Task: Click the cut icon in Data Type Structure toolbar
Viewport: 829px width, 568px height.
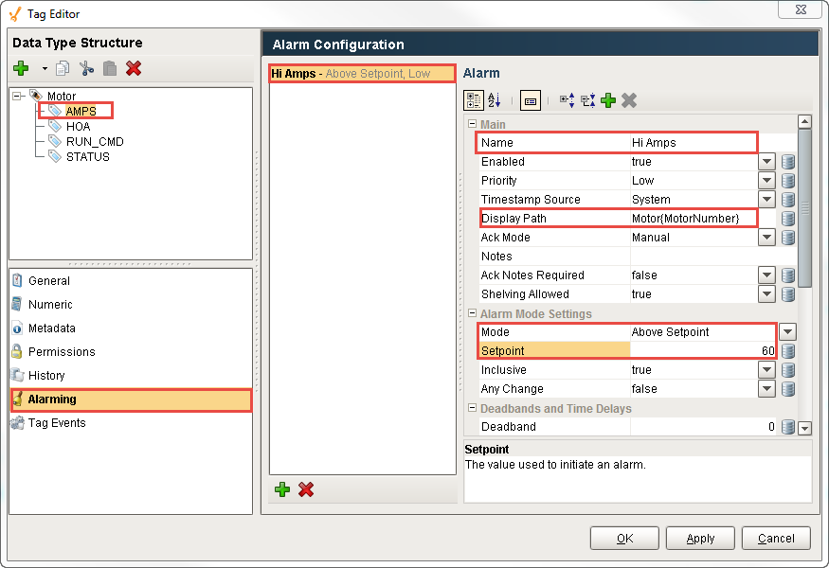Action: pos(86,68)
